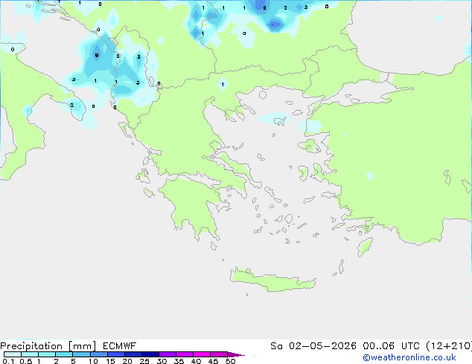This screenshot has width=472, height=364.
Task: Click the '40' legend scale label
Action: click(196, 361)
